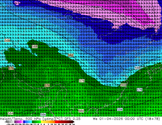Image resolution: width=162 pixels, height=125 pixels.
Task: Click the dark maroon right arrow end of legend
Action: (73, 122)
